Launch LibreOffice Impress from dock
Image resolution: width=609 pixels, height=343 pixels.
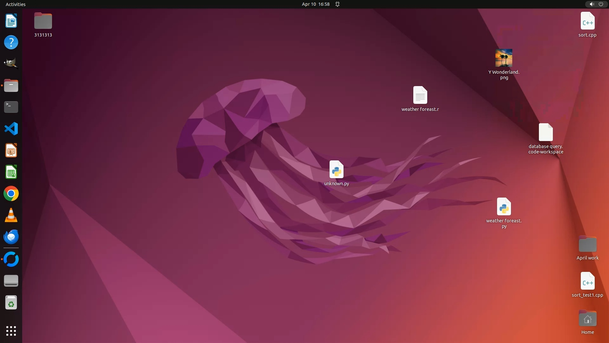coord(11,151)
